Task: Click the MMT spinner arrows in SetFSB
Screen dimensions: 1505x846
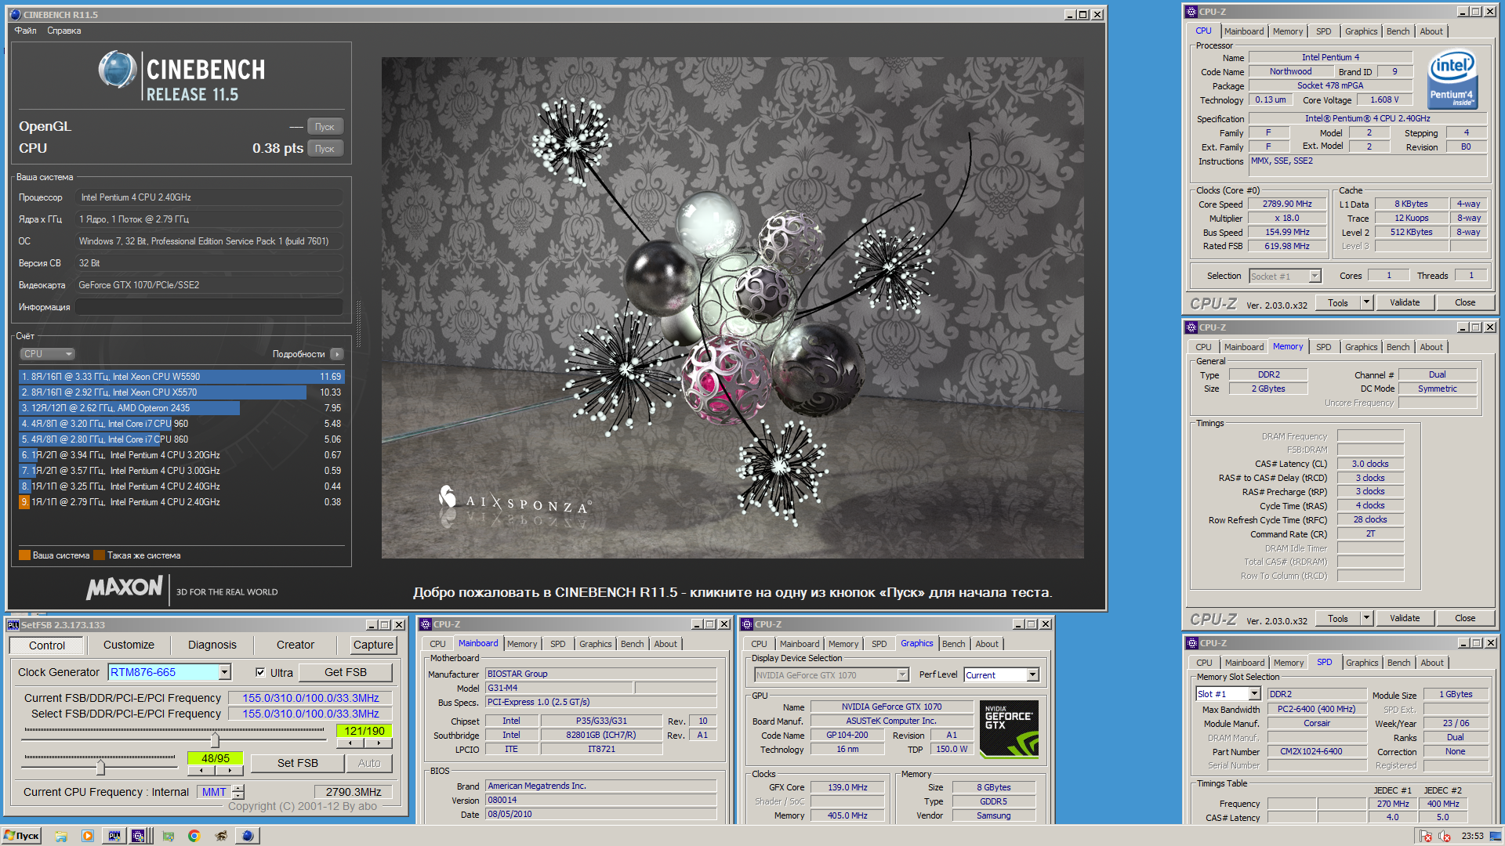Action: tap(238, 792)
